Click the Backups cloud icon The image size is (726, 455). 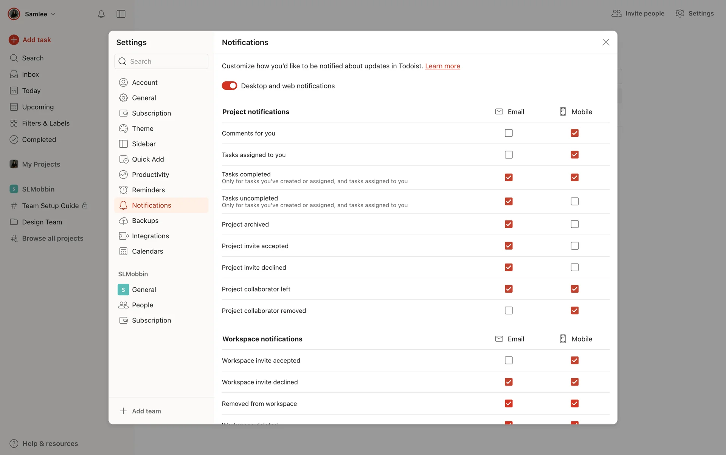[123, 221]
